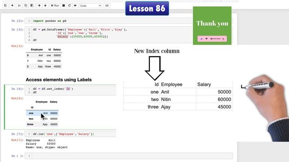Click the 'Employee' header in the Out[4] table
The width and height of the screenshot is (289, 162).
click(x=42, y=102)
